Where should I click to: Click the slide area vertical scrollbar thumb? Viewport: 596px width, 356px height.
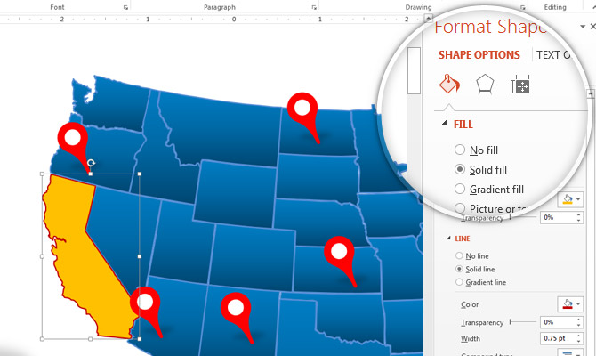414,70
